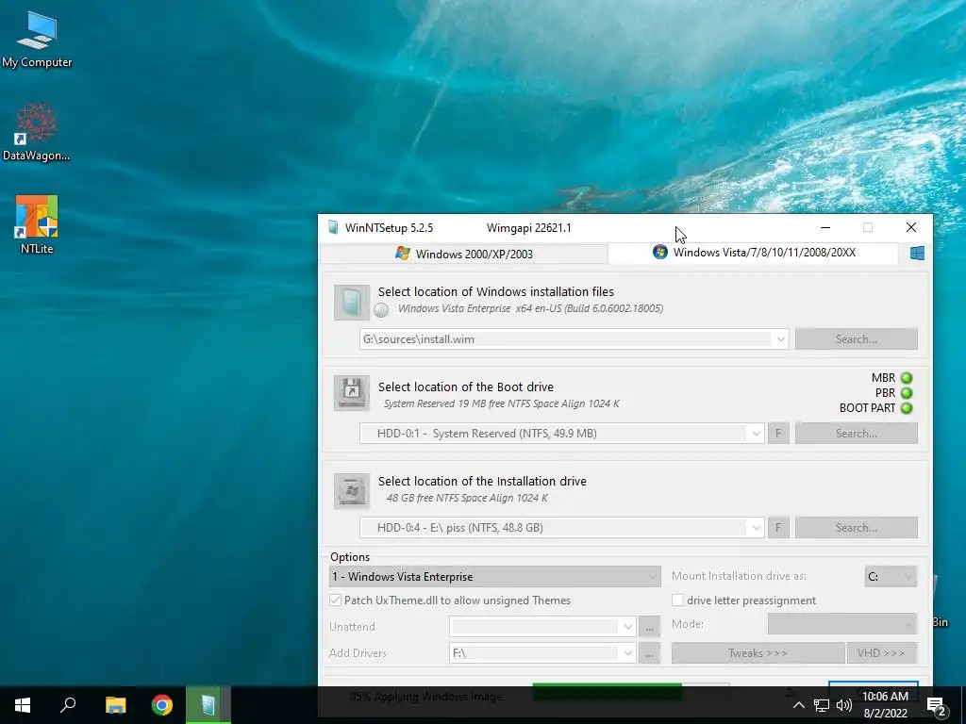The height and width of the screenshot is (724, 966).
Task: Launch Google Chrome from taskbar
Action: pos(162,705)
